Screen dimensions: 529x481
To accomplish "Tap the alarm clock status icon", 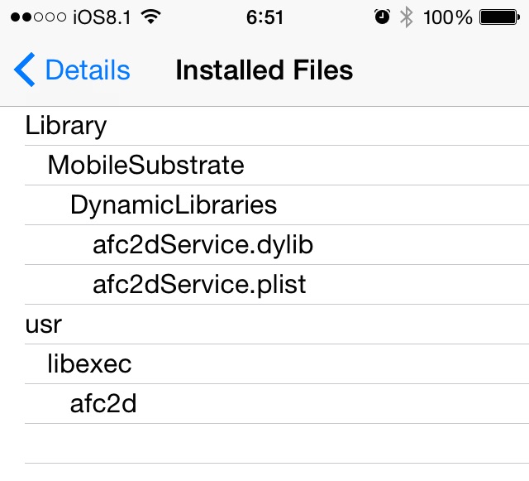I will [x=382, y=17].
